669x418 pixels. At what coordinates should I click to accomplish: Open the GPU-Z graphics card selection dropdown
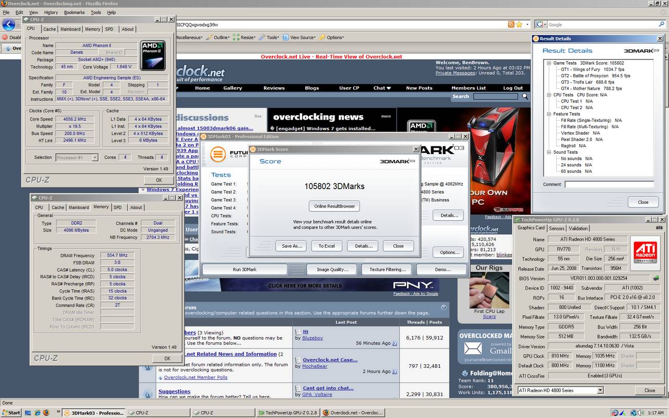click(x=600, y=390)
